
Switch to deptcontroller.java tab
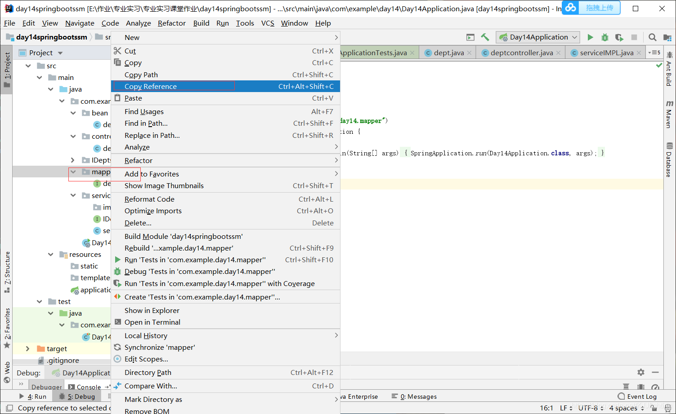point(521,53)
